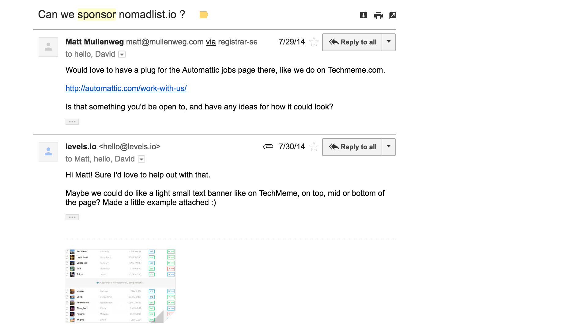This screenshot has width=588, height=331.
Task: Click Matt Mullenweg's profile avatar
Action: pyautogui.click(x=48, y=47)
